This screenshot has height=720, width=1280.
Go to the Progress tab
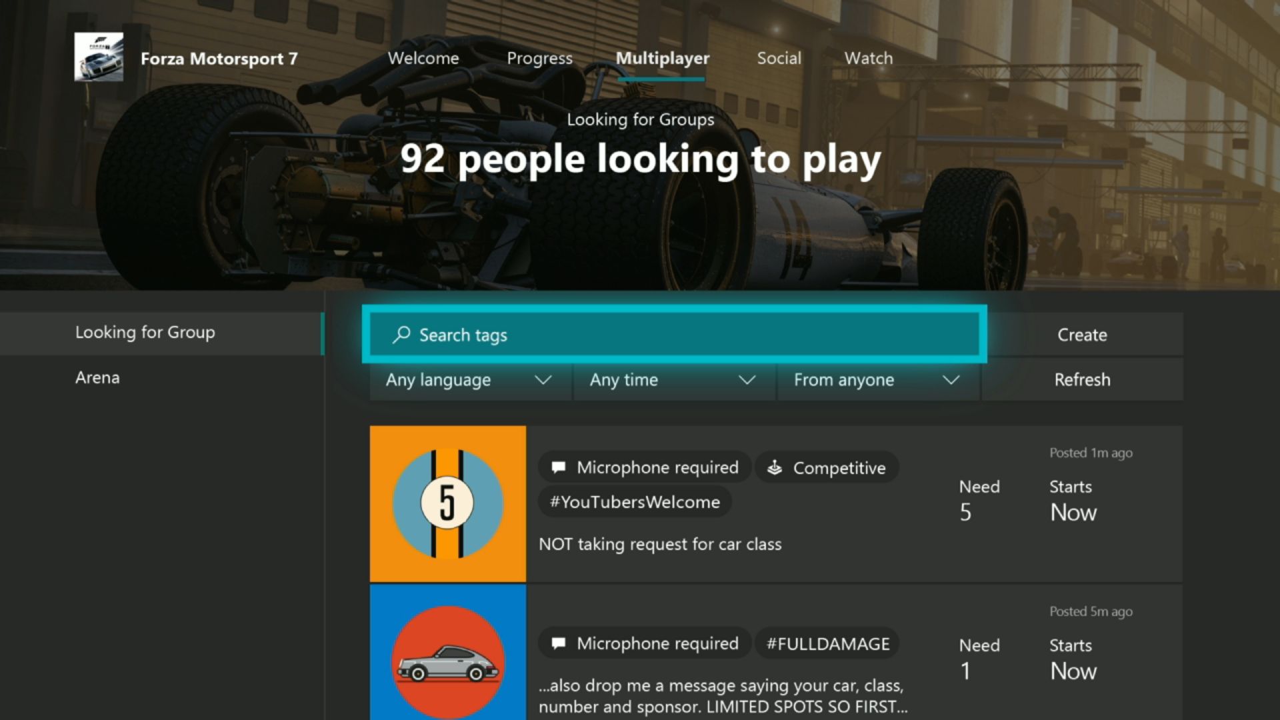pos(539,59)
